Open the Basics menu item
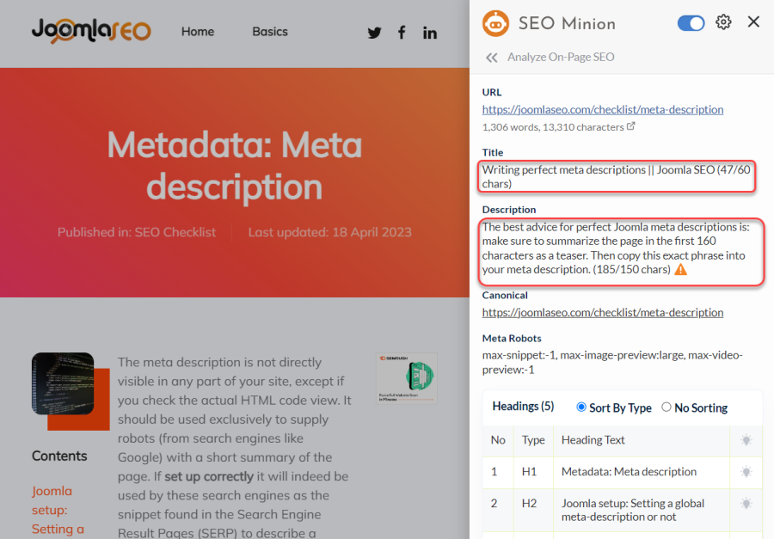 (270, 32)
